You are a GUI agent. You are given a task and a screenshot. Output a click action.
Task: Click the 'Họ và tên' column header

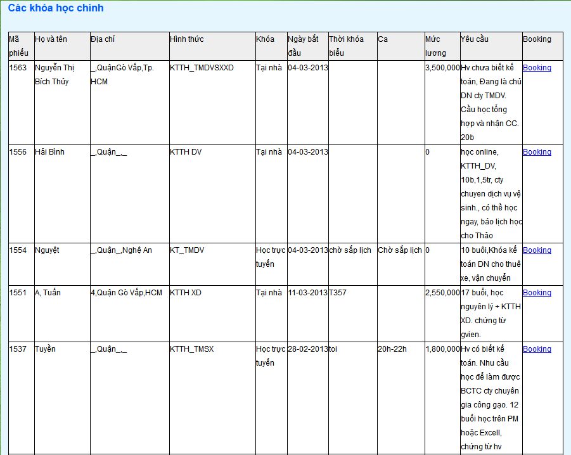coord(51,39)
